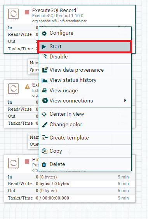Click the ExecuteSQLRecord processor title
This screenshot has height=219, width=148.
click(54, 11)
